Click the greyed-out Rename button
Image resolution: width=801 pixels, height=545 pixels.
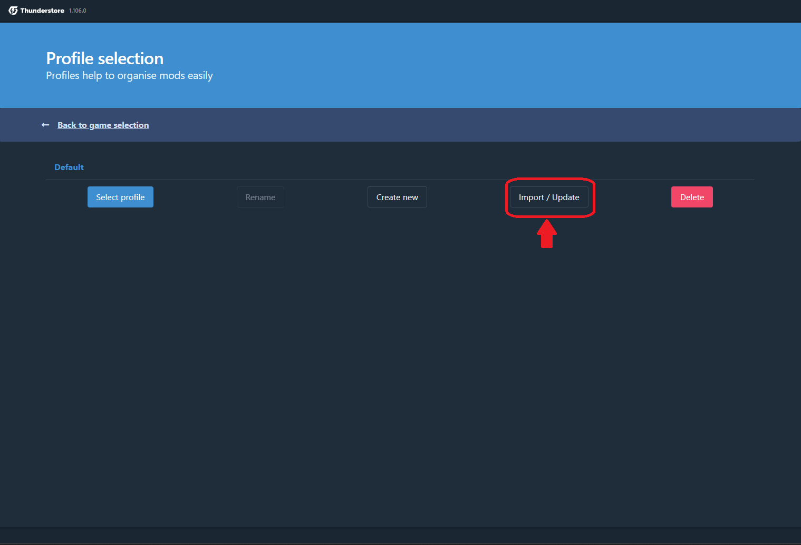click(260, 197)
